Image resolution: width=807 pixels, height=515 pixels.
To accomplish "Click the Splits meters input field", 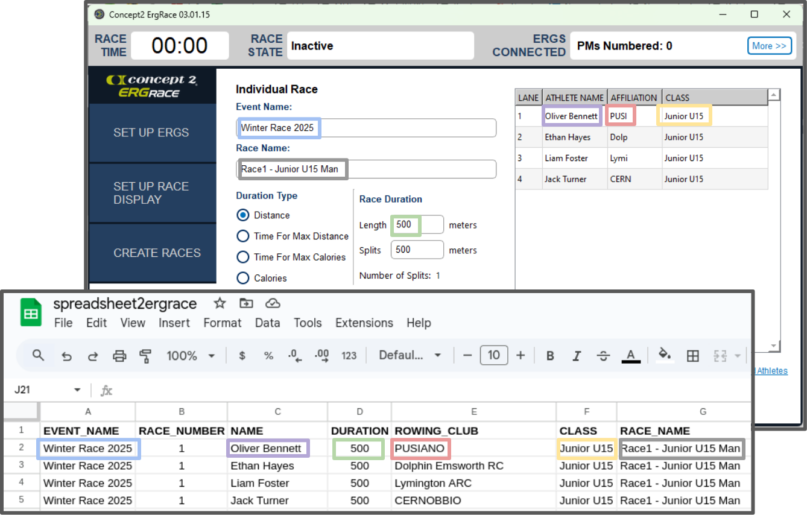I will (x=417, y=250).
